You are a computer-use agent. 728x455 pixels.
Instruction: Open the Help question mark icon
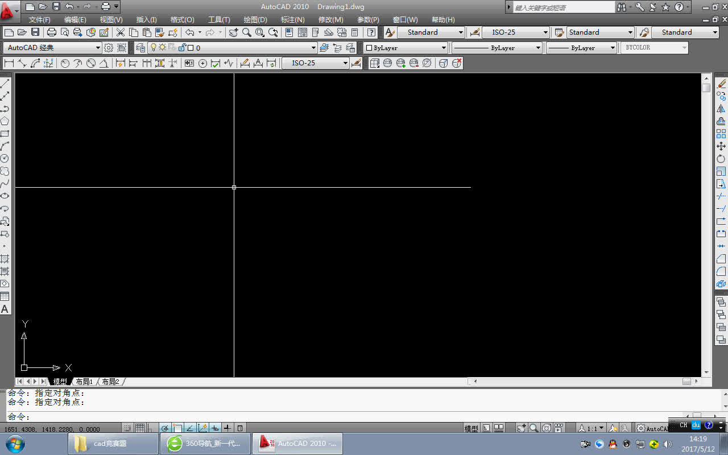click(371, 32)
